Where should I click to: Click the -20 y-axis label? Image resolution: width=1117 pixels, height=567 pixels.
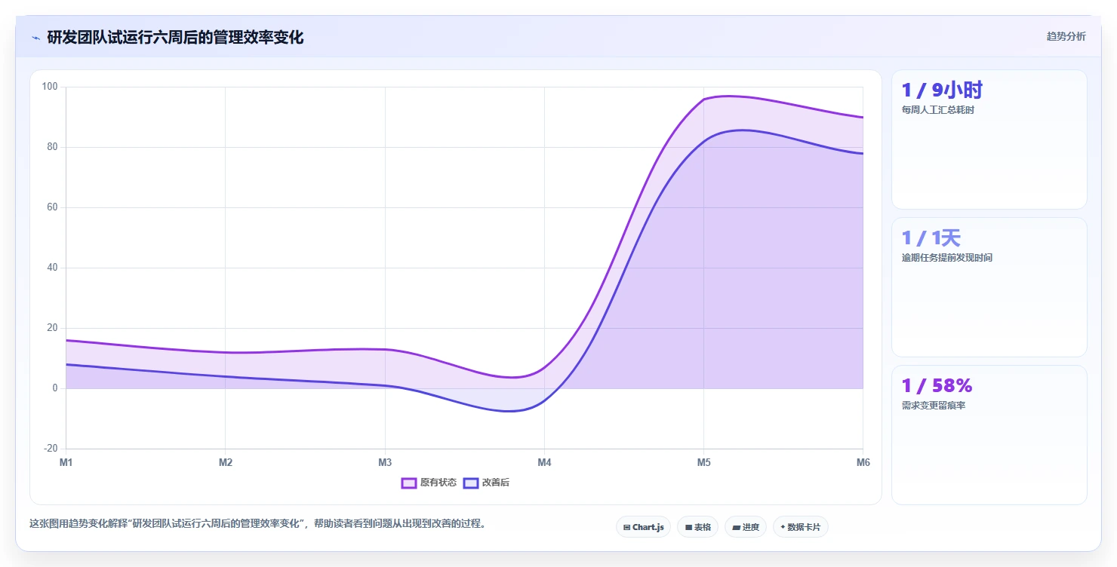51,449
